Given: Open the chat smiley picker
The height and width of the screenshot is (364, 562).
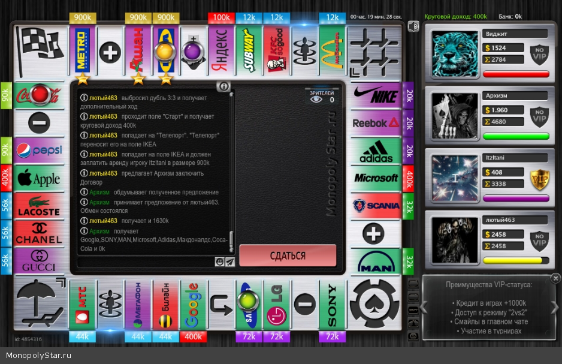Looking at the screenshot, I should (x=219, y=262).
